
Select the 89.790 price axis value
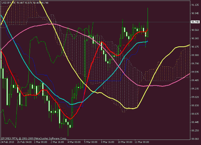click(x=195, y=63)
